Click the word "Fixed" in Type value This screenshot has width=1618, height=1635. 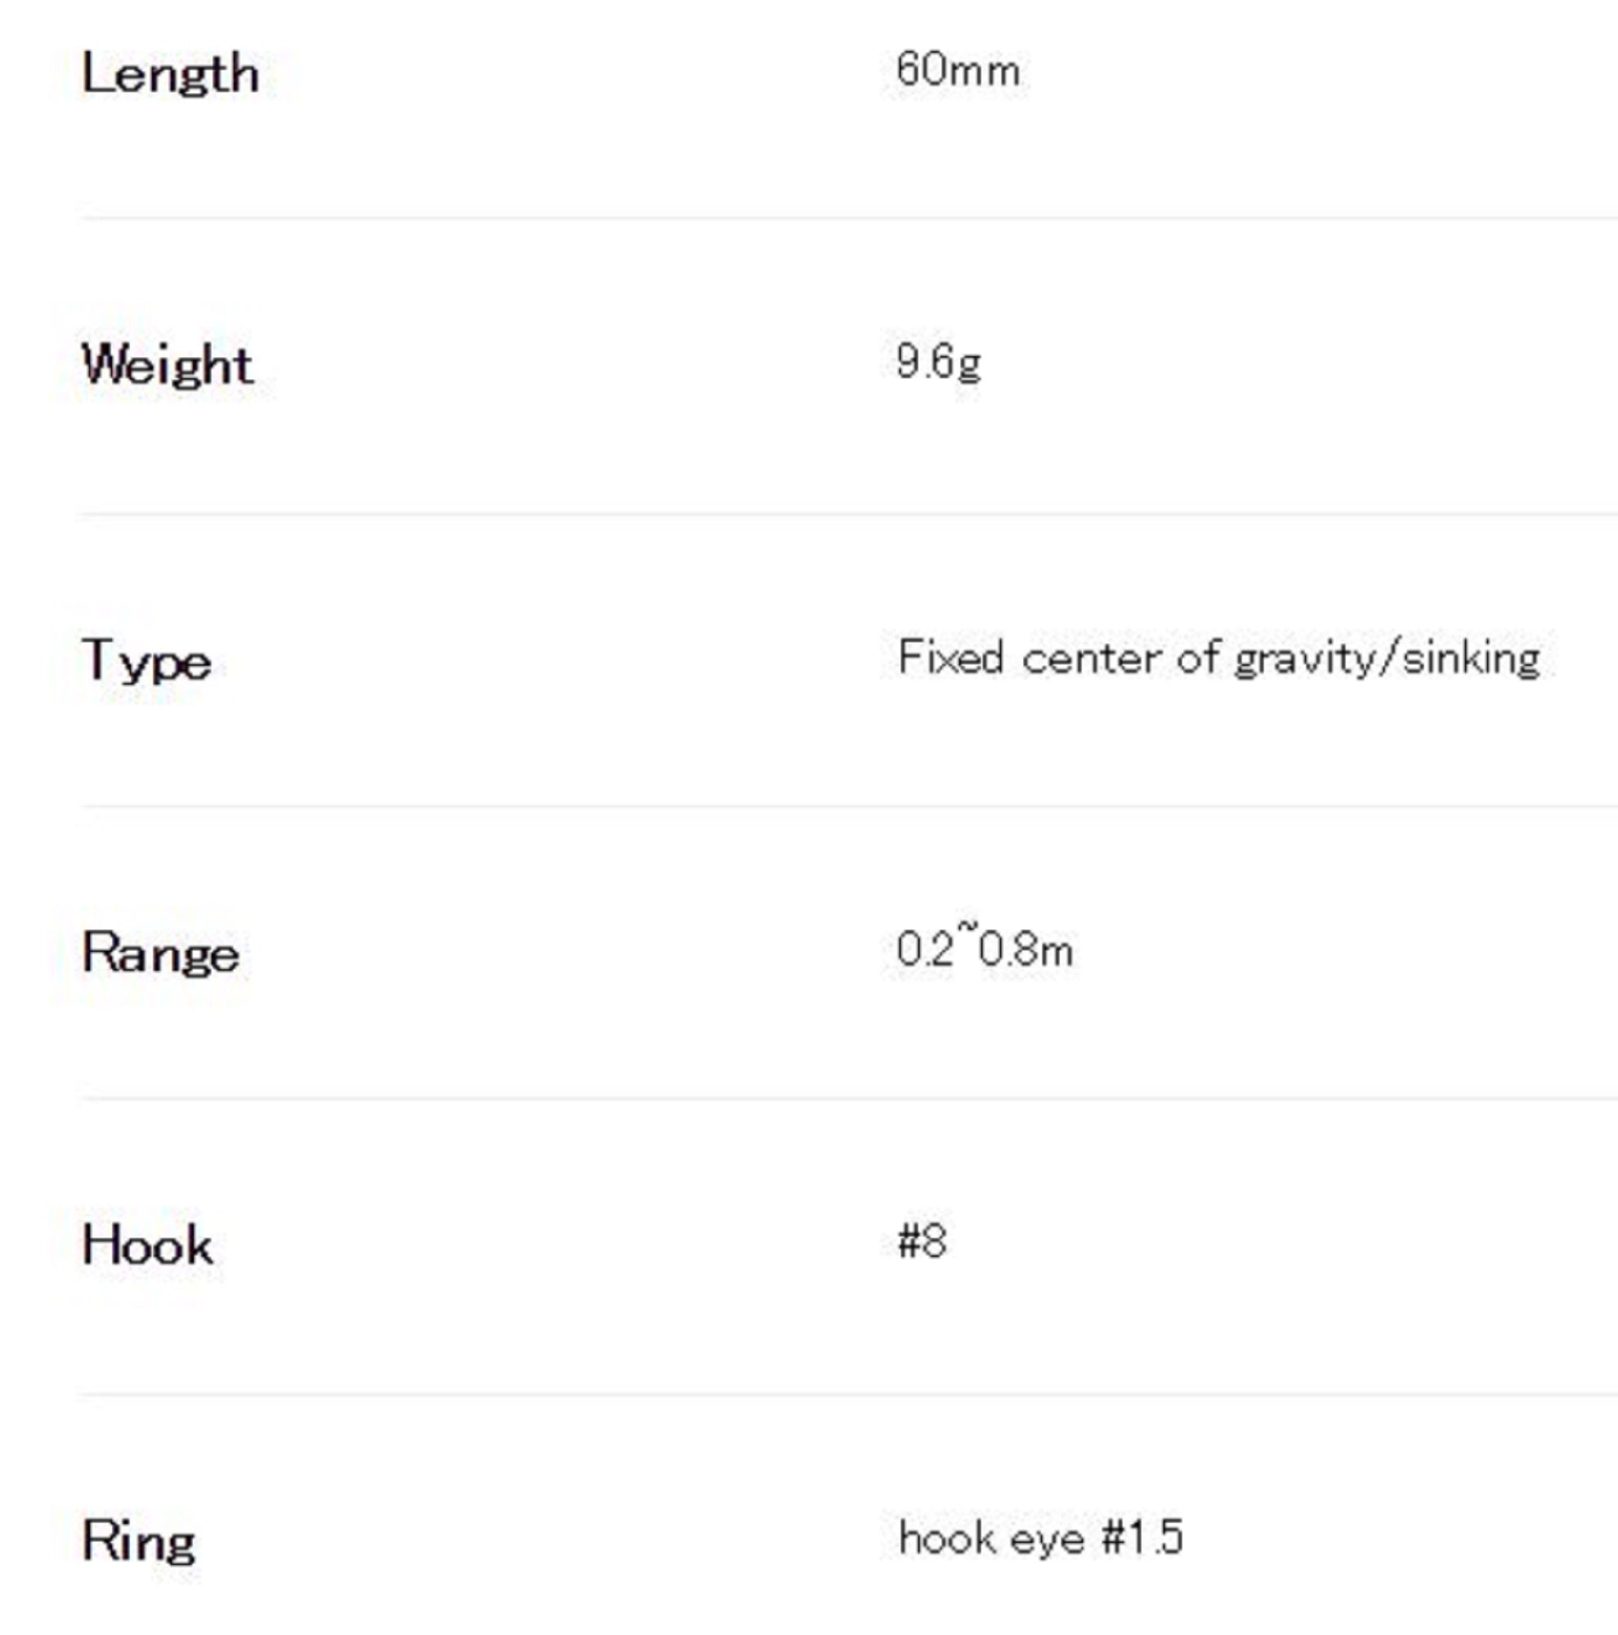pos(950,657)
